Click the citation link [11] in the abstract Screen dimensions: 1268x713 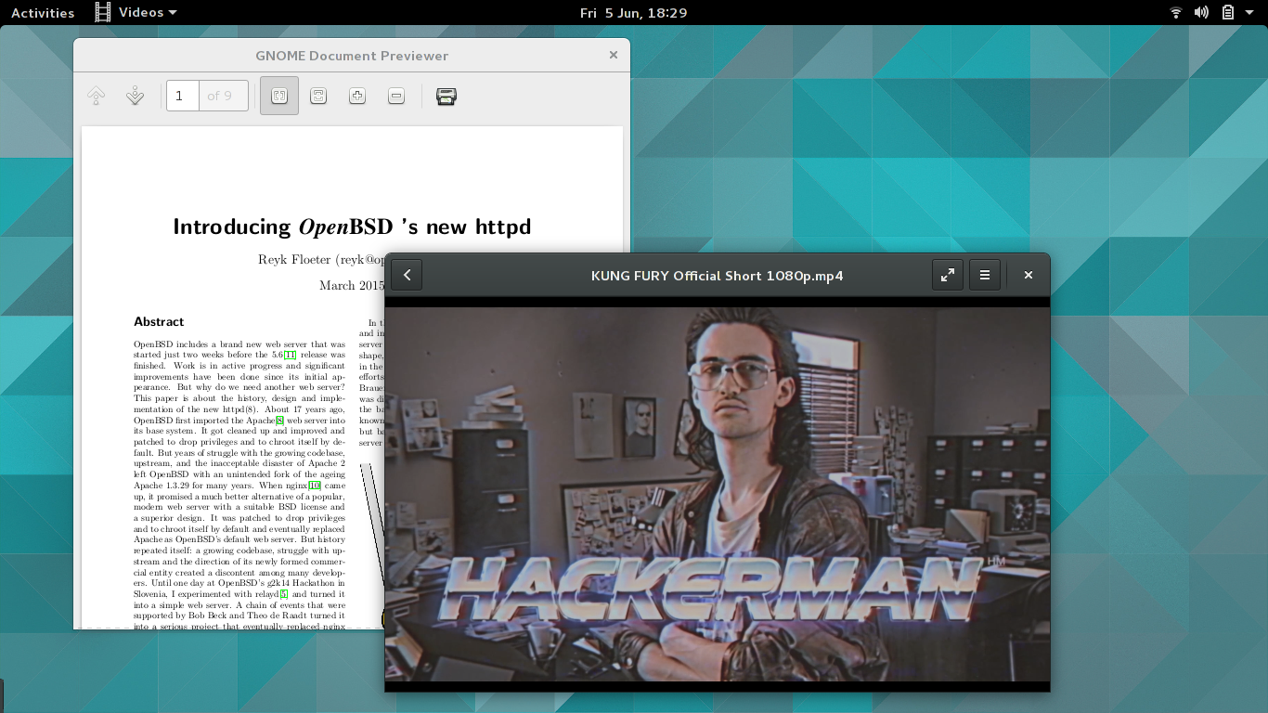[291, 355]
